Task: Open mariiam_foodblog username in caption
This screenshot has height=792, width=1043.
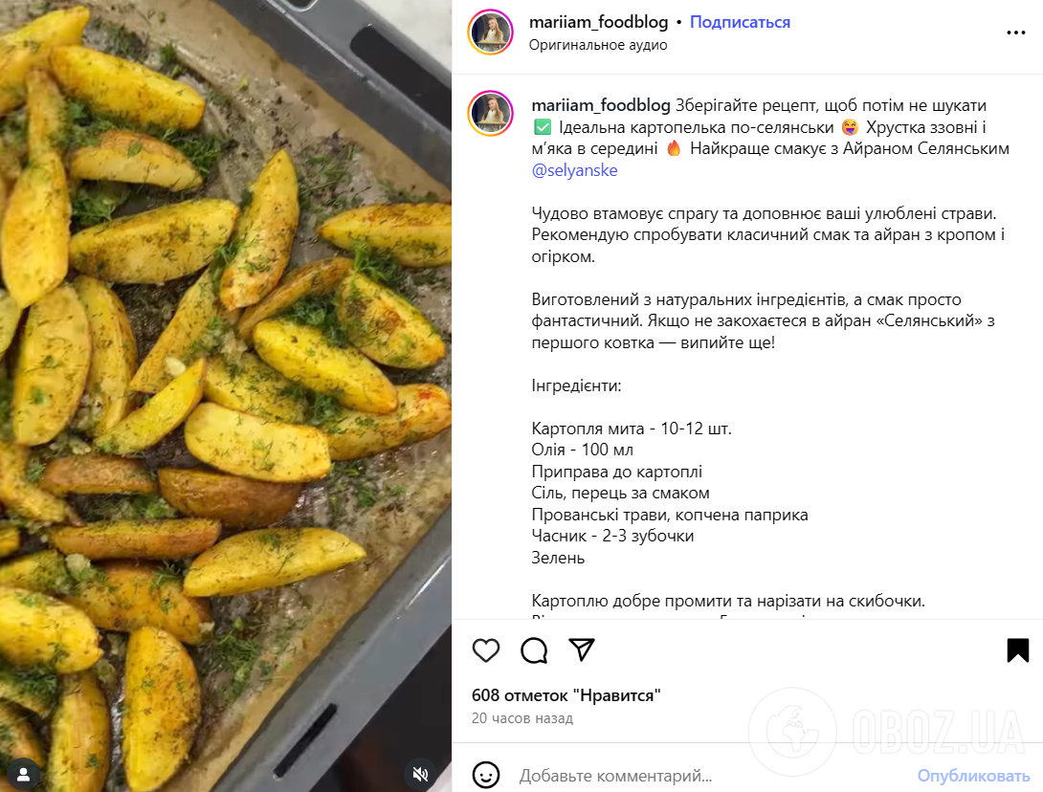Action: pos(601,105)
